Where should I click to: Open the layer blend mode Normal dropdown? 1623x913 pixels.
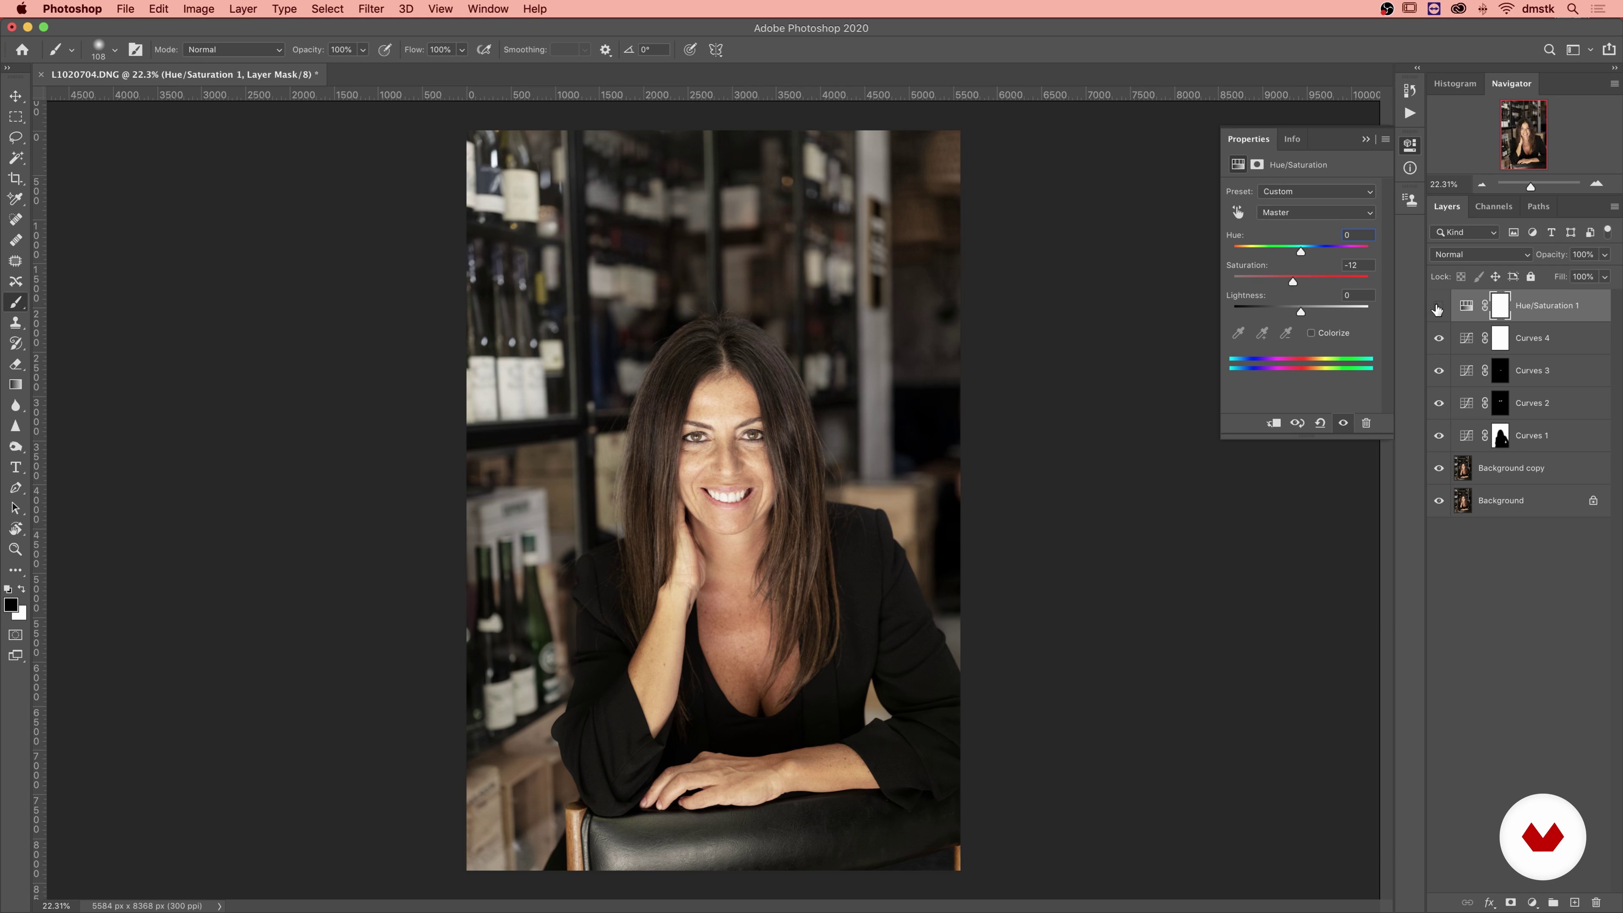[x=1481, y=254]
